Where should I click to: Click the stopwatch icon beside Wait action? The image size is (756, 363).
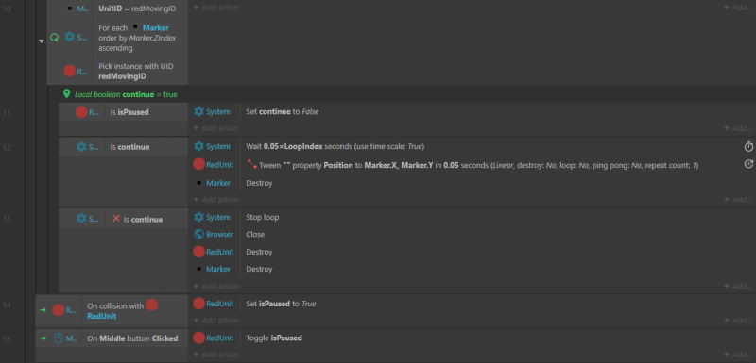tap(748, 147)
